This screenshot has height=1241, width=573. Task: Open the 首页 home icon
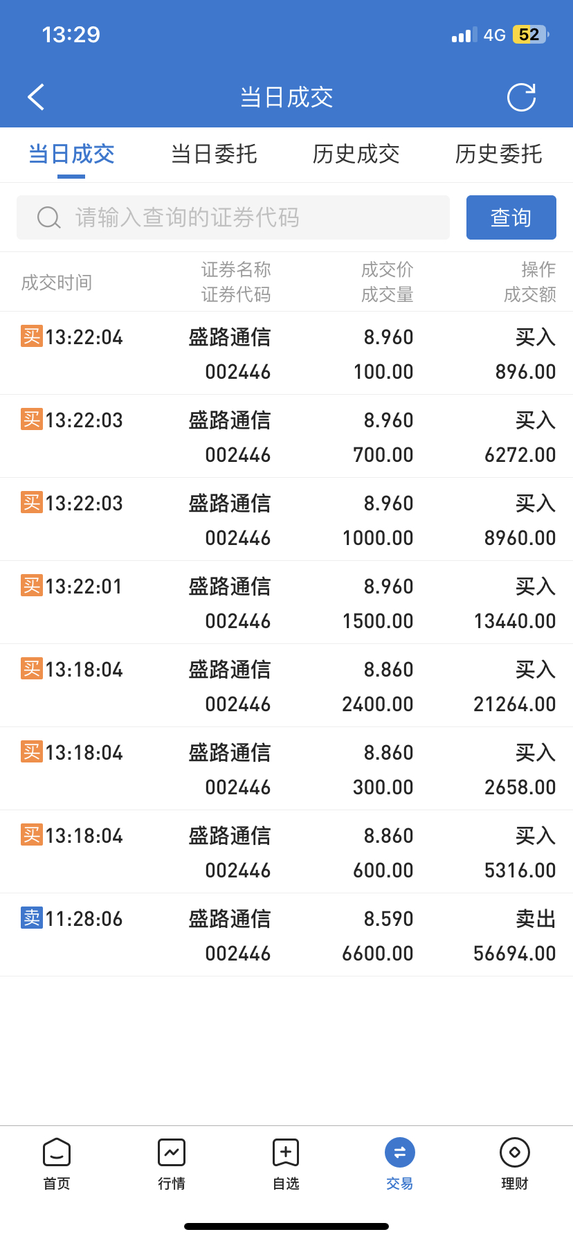[x=57, y=1152]
